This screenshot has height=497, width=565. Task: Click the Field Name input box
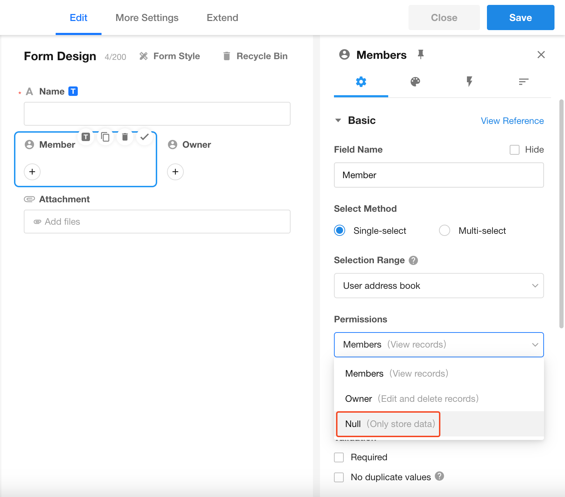coord(439,175)
